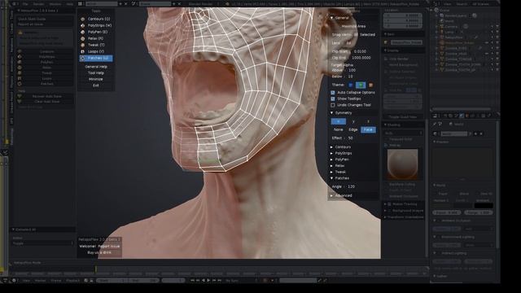Select the Tweak tool icon in Tools panel
The image size is (521, 293).
click(x=83, y=46)
